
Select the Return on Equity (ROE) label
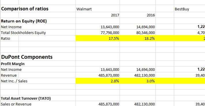pos(24,21)
